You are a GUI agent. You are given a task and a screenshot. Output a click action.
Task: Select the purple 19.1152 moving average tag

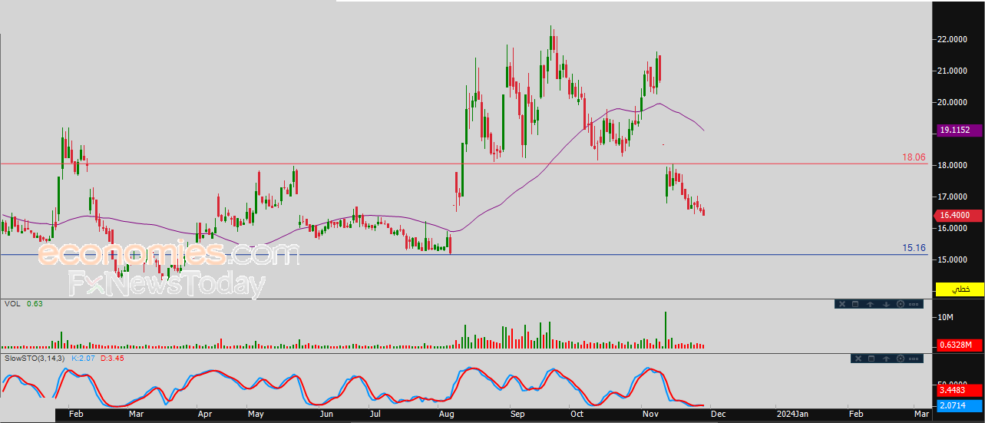click(x=960, y=131)
